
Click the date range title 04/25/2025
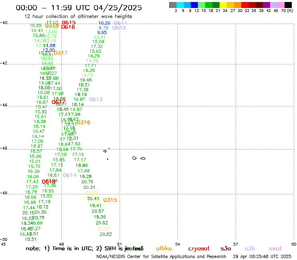pos(118,8)
